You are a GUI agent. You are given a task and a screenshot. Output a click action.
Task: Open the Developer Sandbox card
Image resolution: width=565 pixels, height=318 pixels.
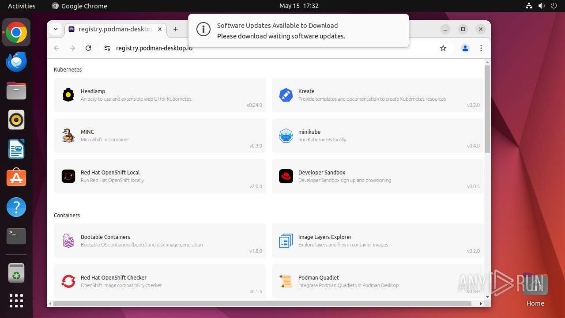pos(377,176)
